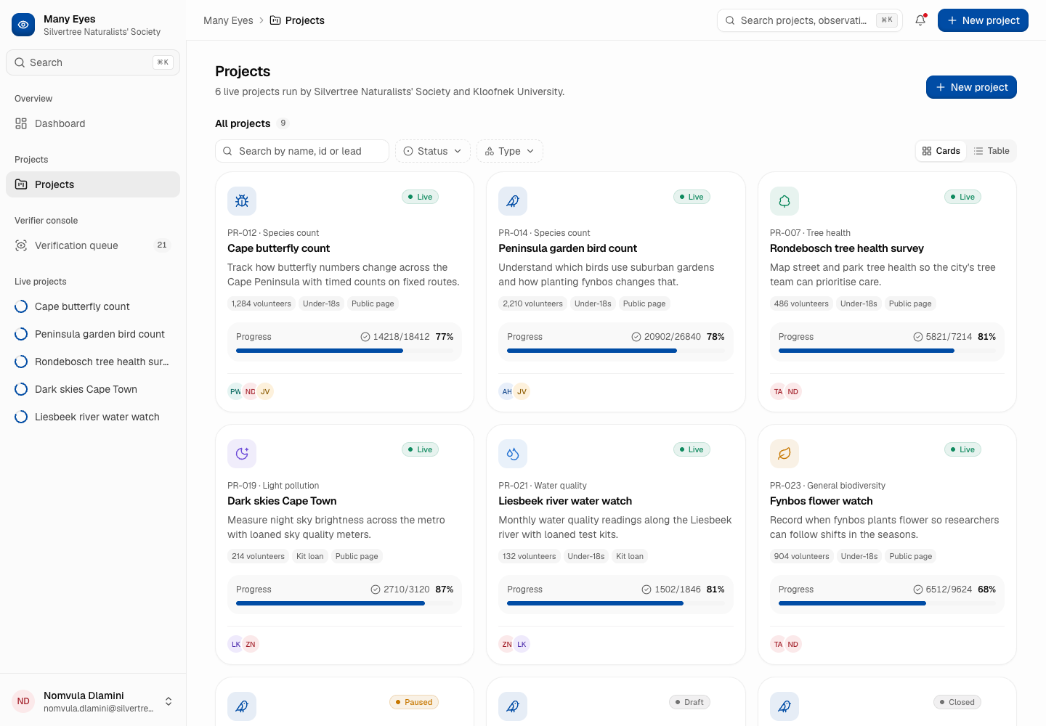Click the PW avatar on Cape butterfly count card

[x=235, y=391]
